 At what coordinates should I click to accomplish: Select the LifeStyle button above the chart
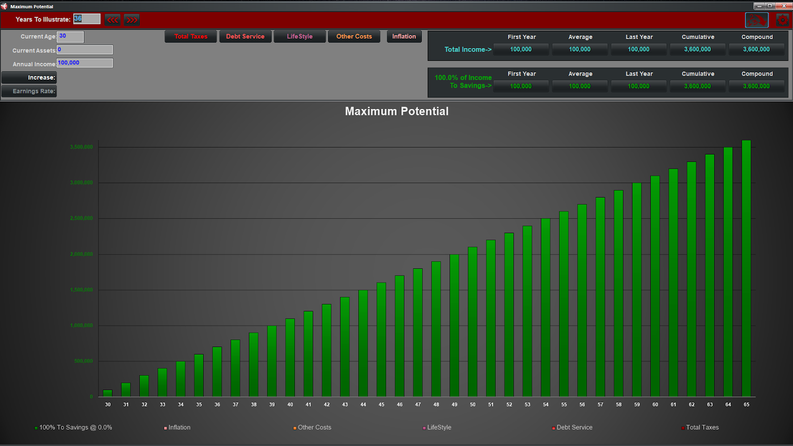[x=300, y=37]
